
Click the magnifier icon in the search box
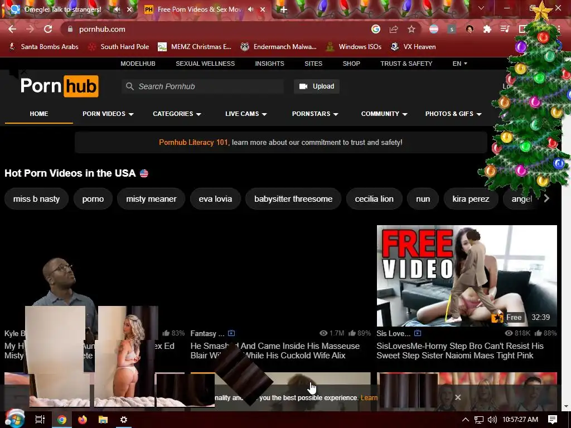(129, 86)
